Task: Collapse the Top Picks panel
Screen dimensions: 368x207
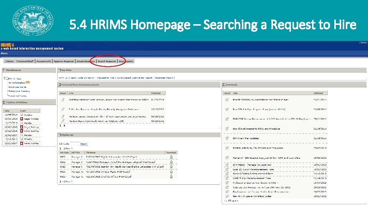Action: pyautogui.click(x=59, y=70)
